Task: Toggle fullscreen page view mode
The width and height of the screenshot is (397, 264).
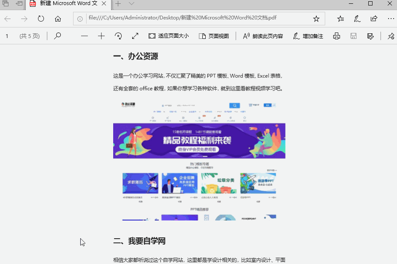Action: (x=135, y=36)
